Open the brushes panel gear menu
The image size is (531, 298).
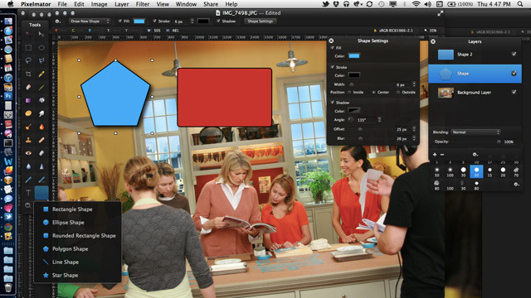pos(516,184)
